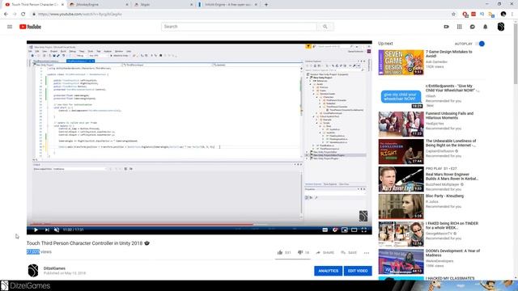This screenshot has width=518, height=291.
Task: Play the paused YouTube video
Action: [36, 230]
